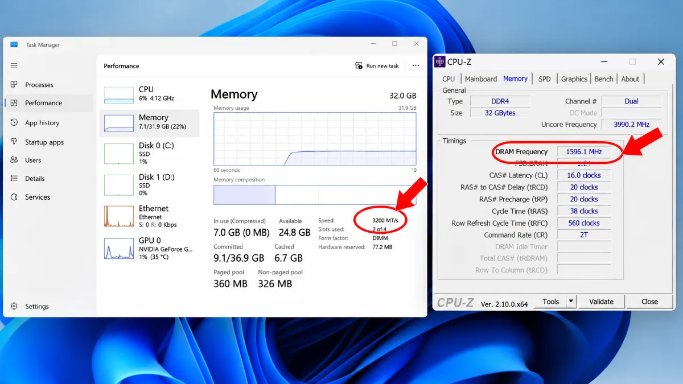Select the Disk 0 (C:) graph thumbnail
The width and height of the screenshot is (683, 384).
119,154
